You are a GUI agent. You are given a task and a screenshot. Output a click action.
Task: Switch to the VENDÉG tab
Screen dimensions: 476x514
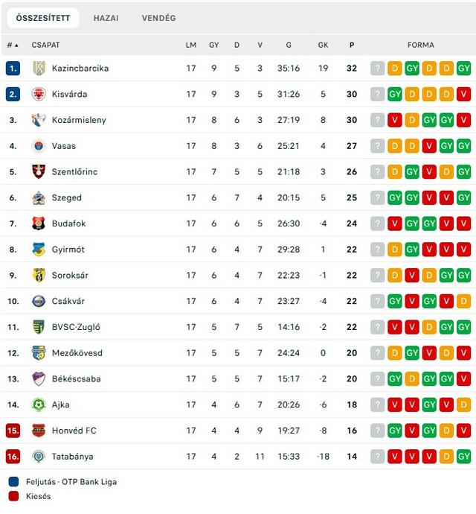point(158,18)
